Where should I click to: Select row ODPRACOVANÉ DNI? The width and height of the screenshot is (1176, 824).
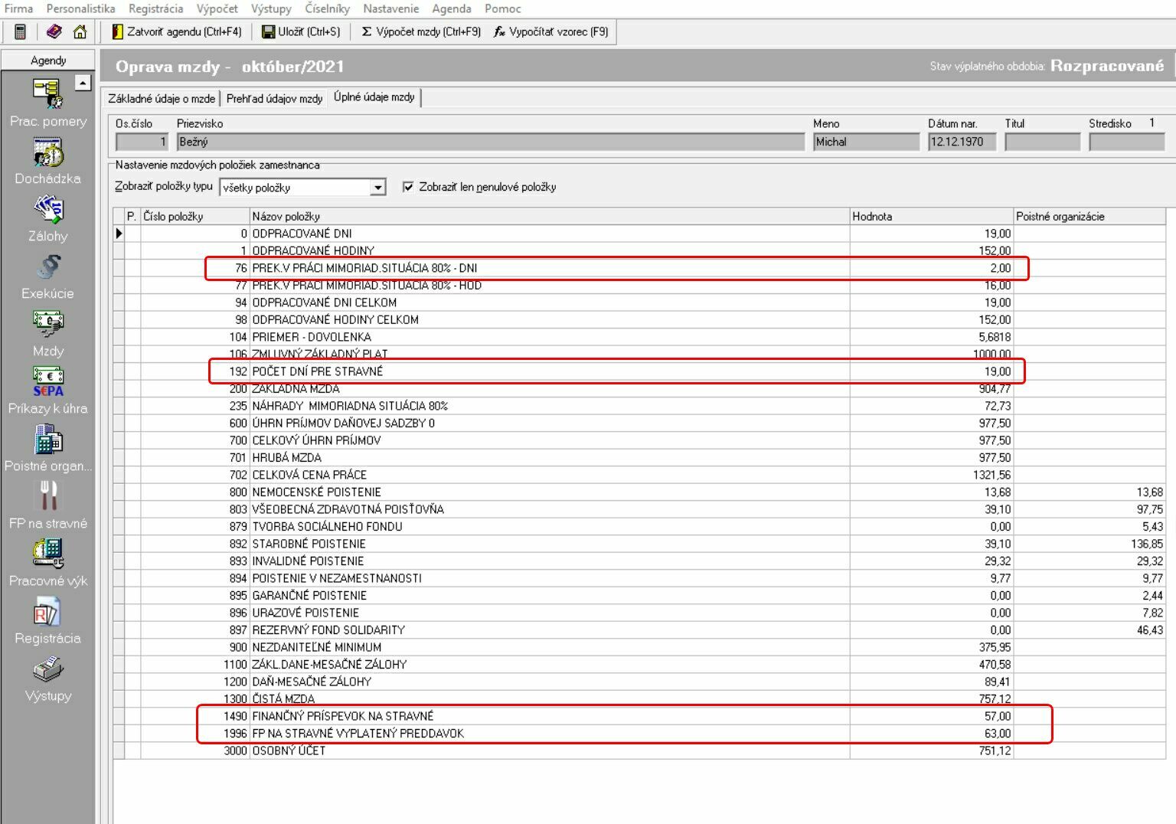click(639, 234)
